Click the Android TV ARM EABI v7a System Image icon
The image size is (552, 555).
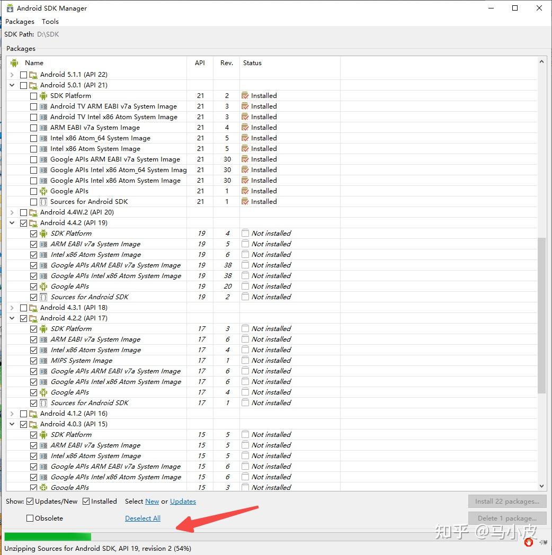pyautogui.click(x=43, y=106)
